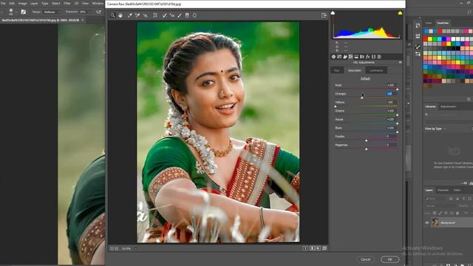Open the Lens Corrections panel icon
473x266 pixels.
click(362, 57)
